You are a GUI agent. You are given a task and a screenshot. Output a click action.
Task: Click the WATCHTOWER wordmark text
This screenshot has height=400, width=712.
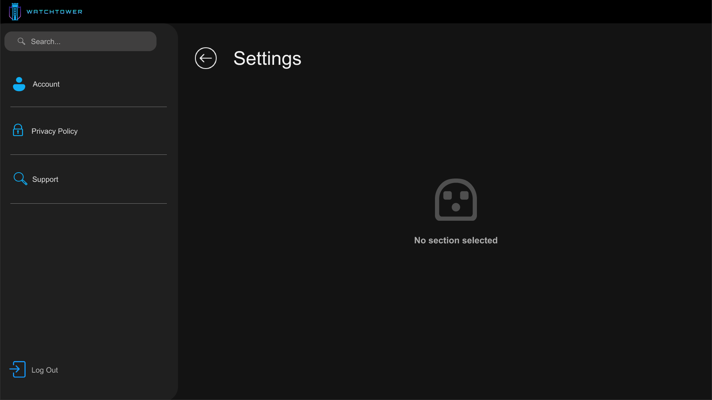(x=55, y=12)
